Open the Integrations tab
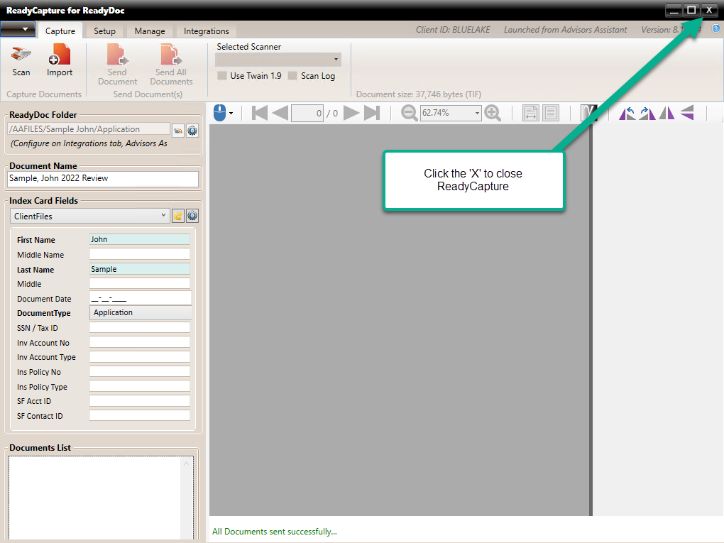The width and height of the screenshot is (724, 543). coord(206,31)
